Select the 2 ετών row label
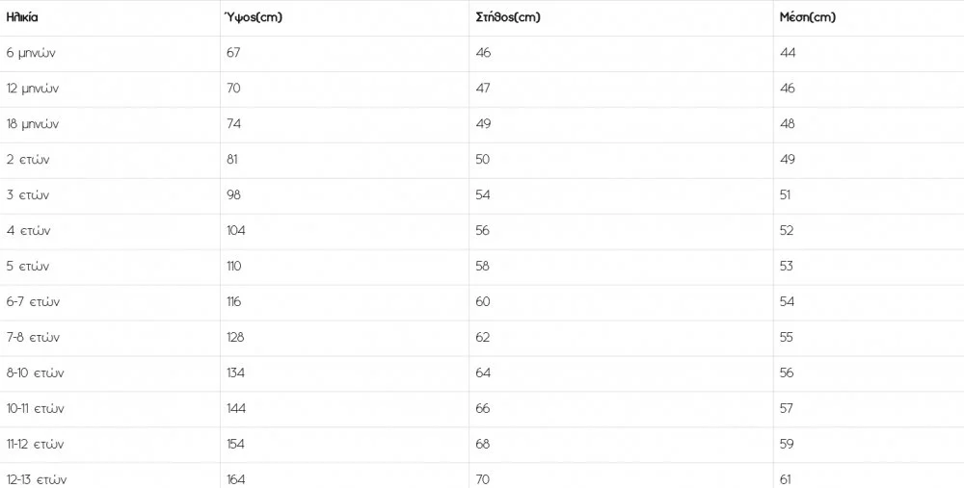 [x=28, y=160]
